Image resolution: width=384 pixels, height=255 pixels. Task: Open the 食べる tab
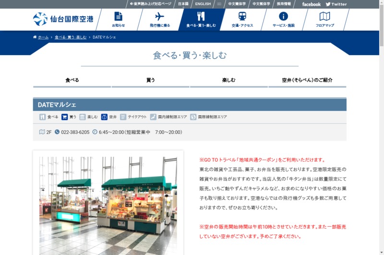pyautogui.click(x=72, y=80)
